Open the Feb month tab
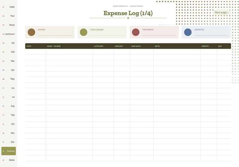The image size is (239, 167). click(x=8, y=52)
